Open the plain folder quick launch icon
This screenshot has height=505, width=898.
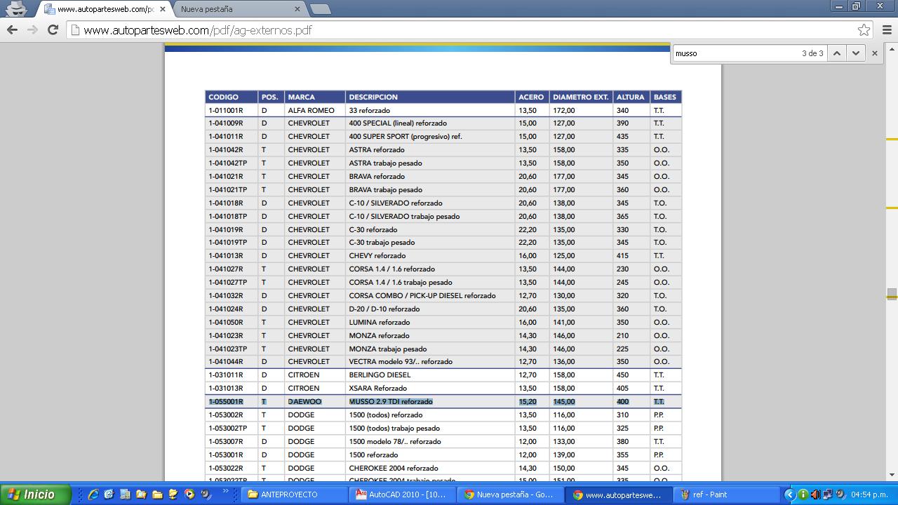[x=157, y=494]
